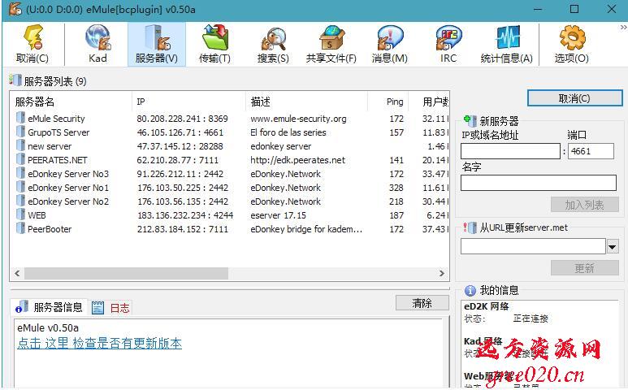The width and height of the screenshot is (628, 390).
Task: Click the 端口 port field showing 4661
Action: pyautogui.click(x=591, y=151)
